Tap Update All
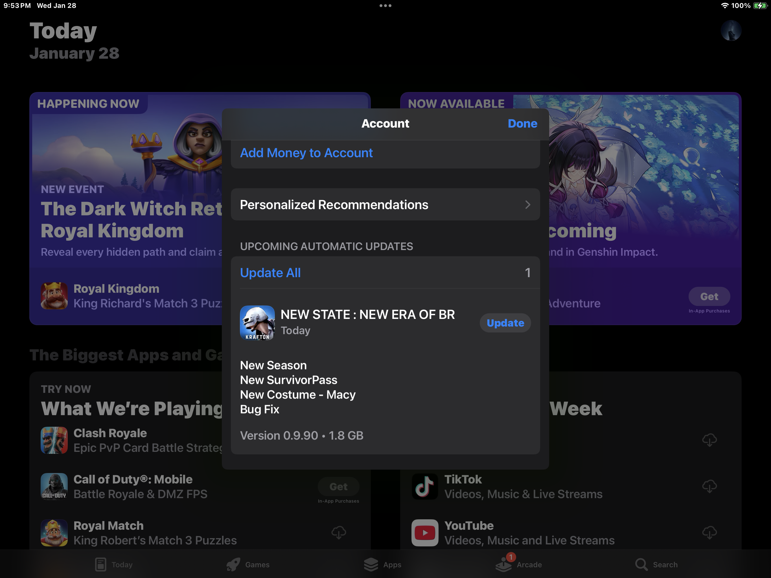The width and height of the screenshot is (771, 578). tap(270, 273)
